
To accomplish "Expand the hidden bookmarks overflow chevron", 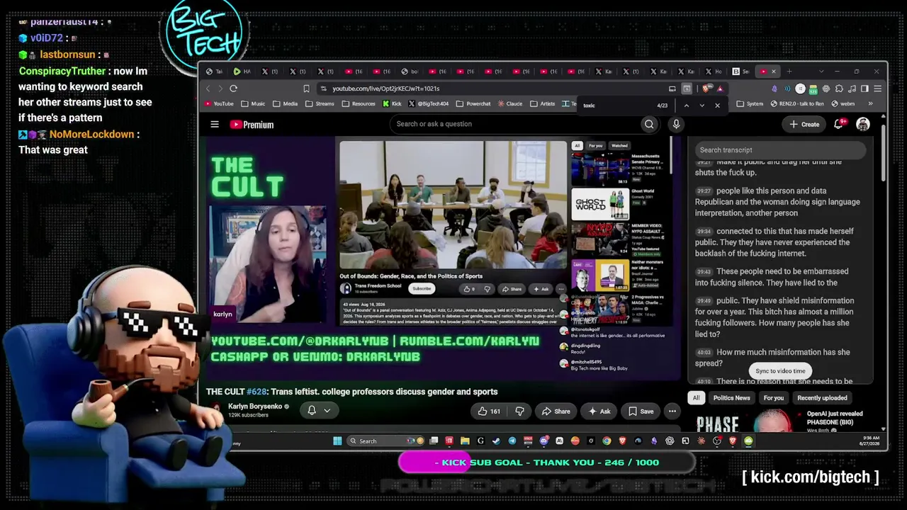I will tap(871, 104).
